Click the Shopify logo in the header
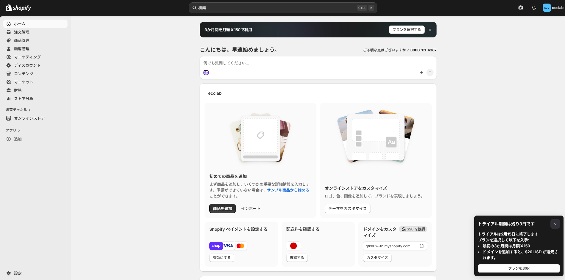Image resolution: width=565 pixels, height=280 pixels. pyautogui.click(x=18, y=8)
